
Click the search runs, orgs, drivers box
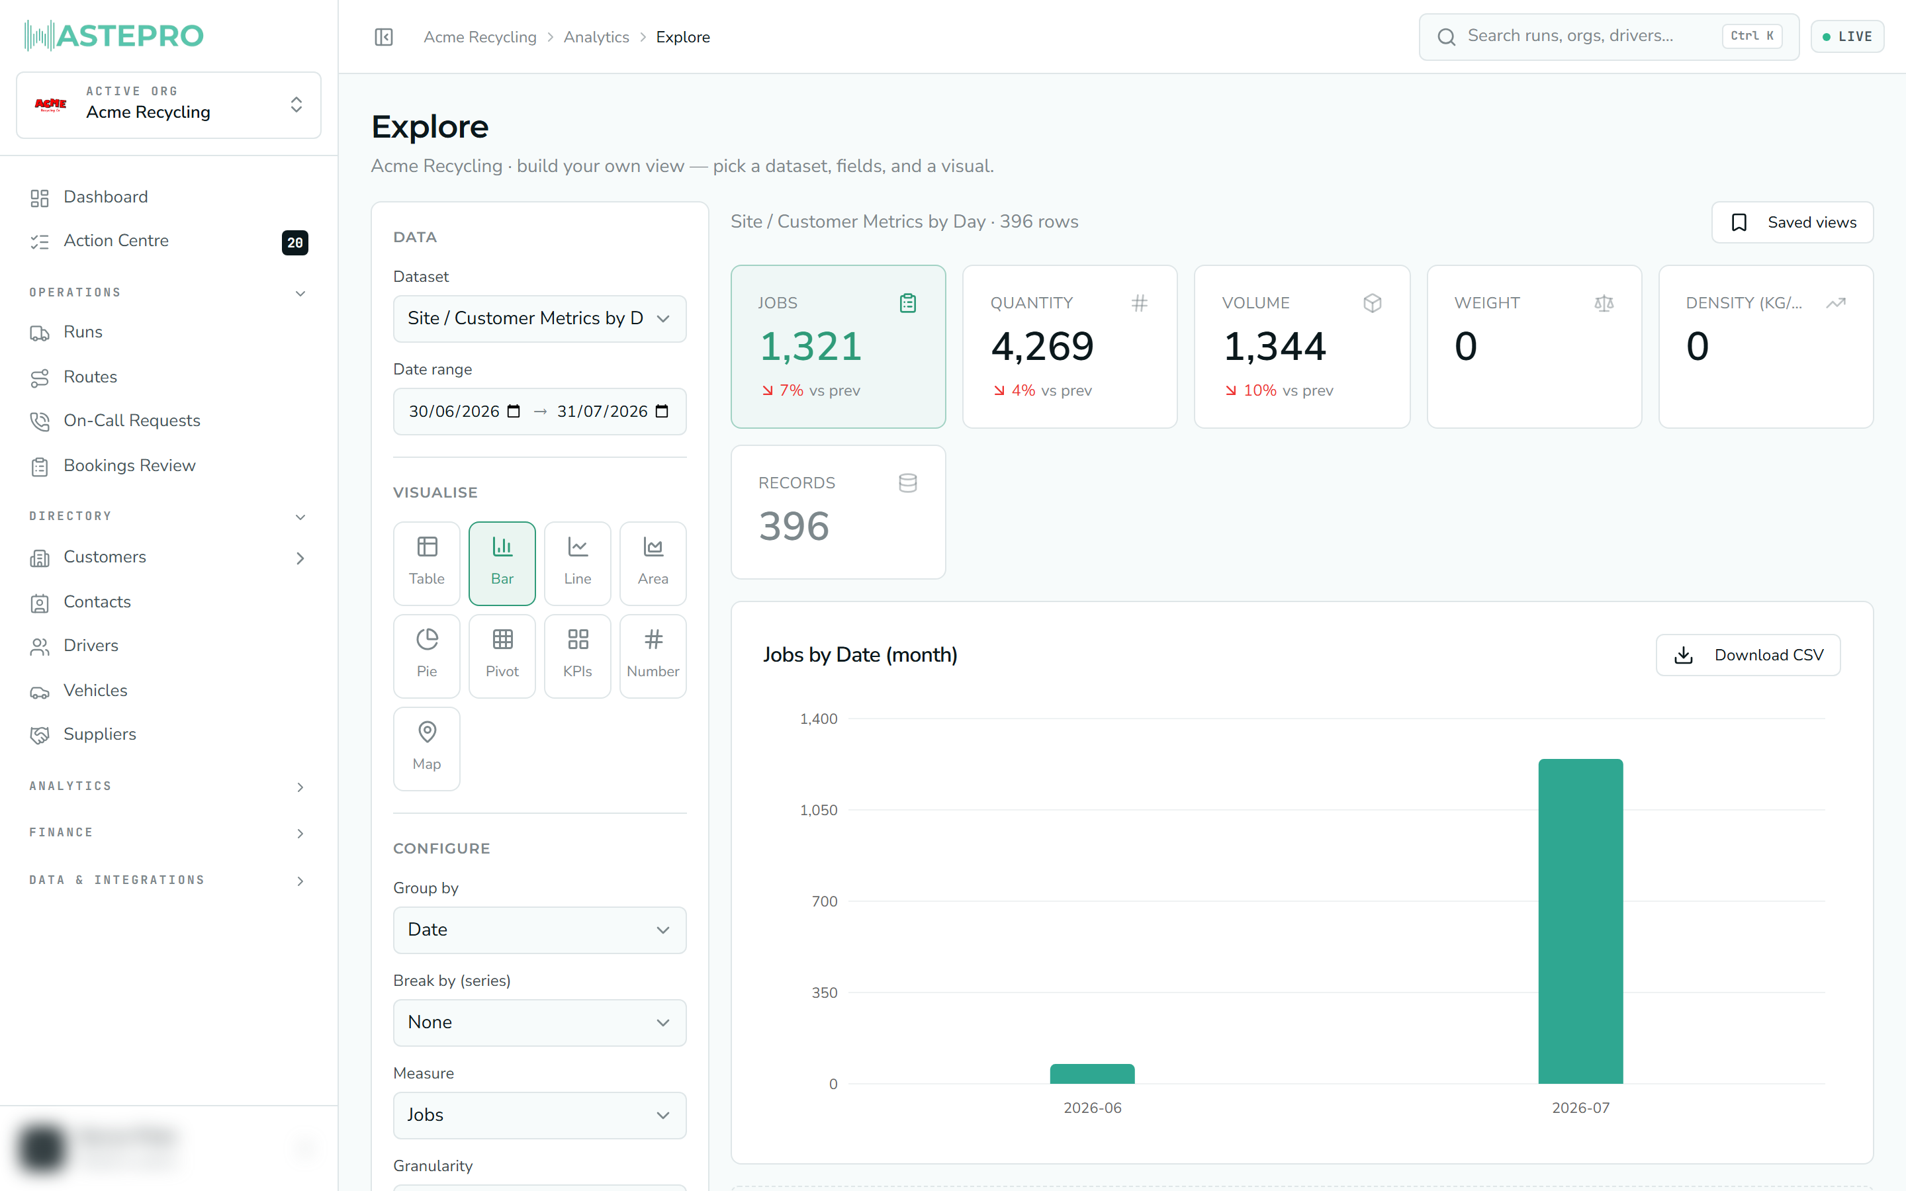[1609, 37]
